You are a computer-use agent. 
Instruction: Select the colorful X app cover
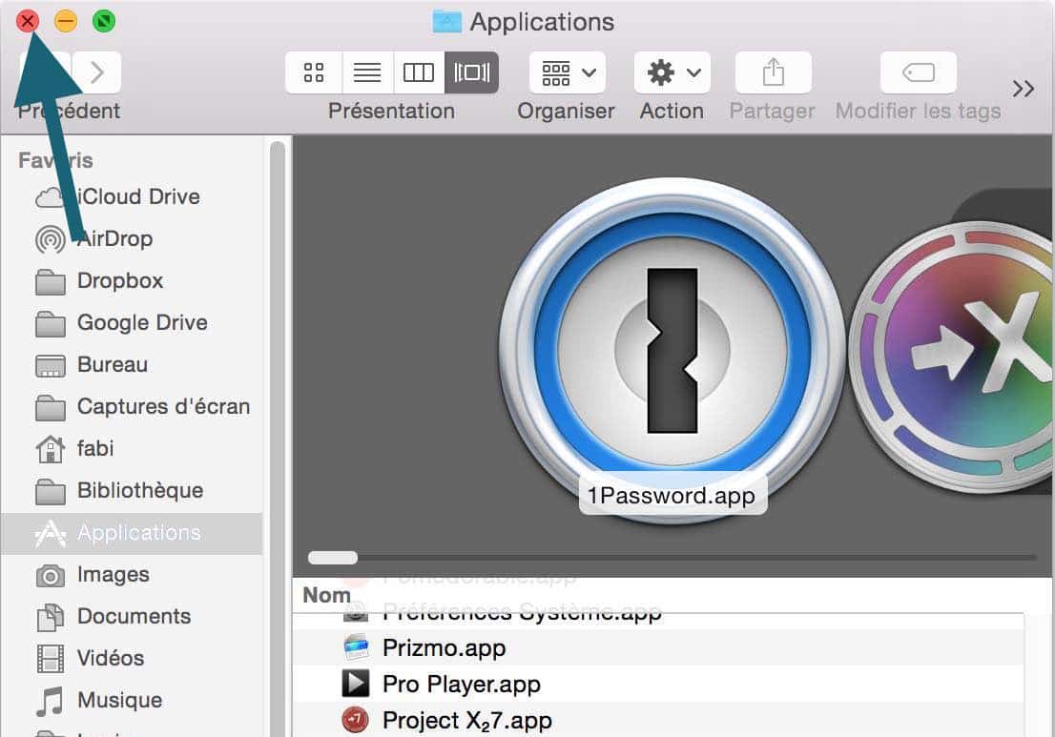click(950, 357)
